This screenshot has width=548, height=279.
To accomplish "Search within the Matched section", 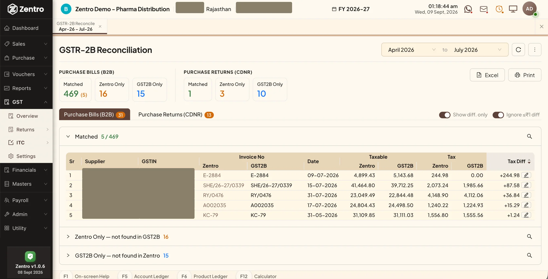I will [529, 136].
